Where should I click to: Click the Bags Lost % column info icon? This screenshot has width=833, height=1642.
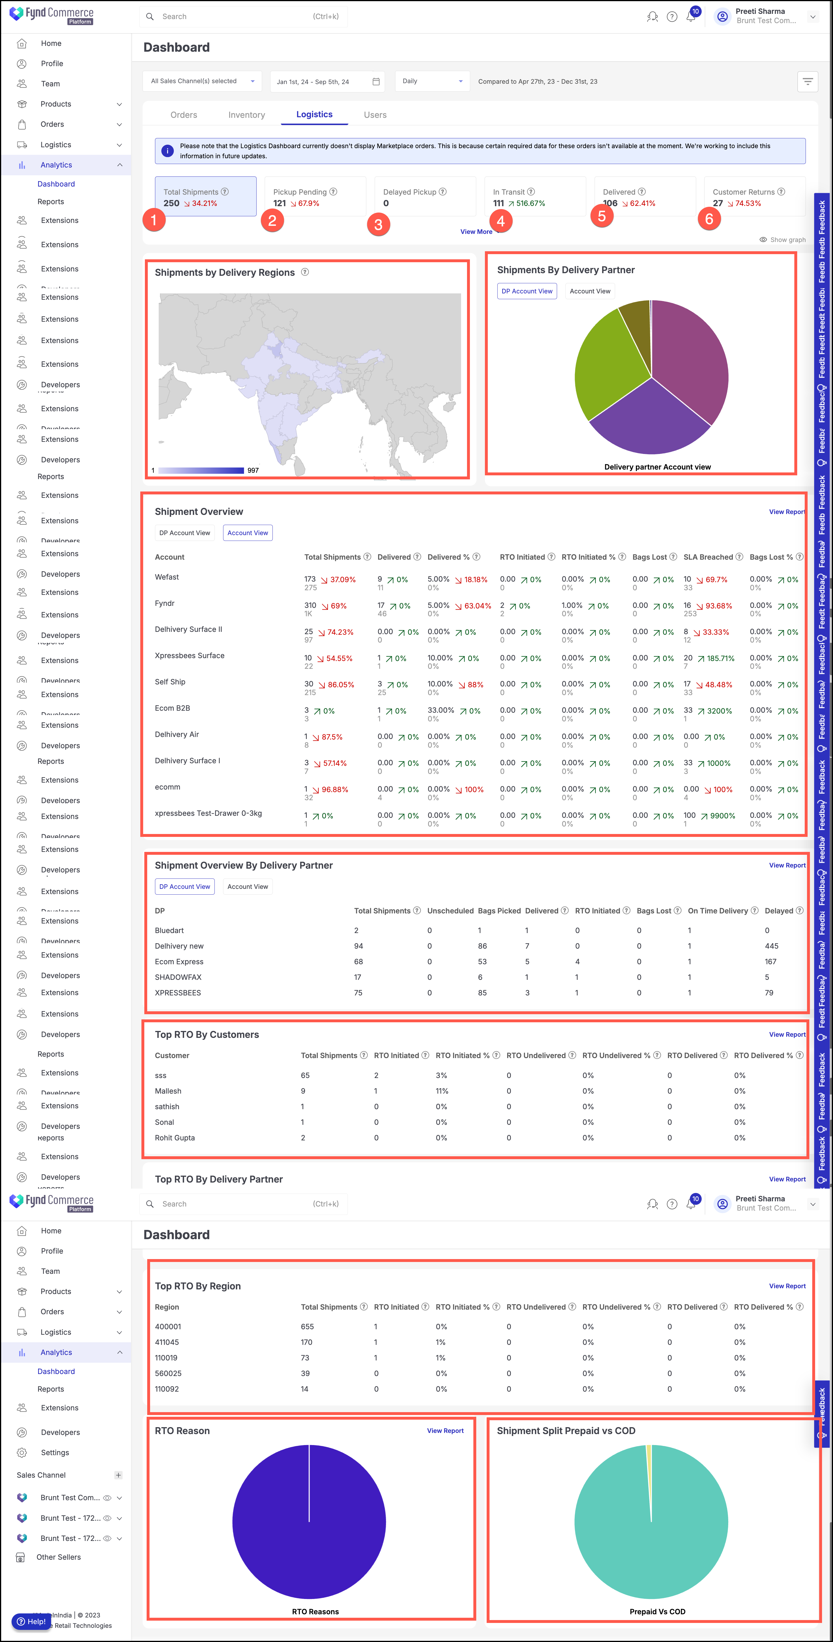(x=799, y=557)
